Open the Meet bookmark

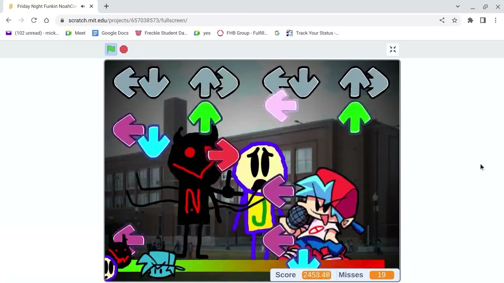(75, 33)
